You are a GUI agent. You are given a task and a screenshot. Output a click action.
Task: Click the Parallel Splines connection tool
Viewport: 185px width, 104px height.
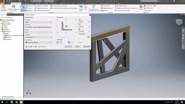point(126,8)
